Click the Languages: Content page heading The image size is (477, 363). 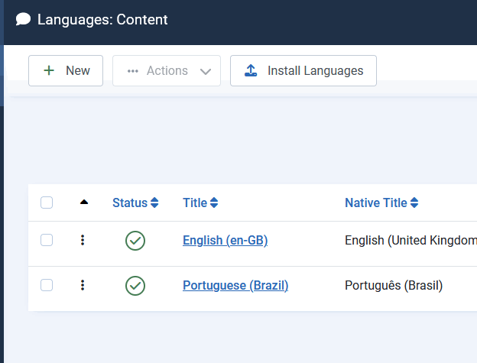pyautogui.click(x=102, y=20)
